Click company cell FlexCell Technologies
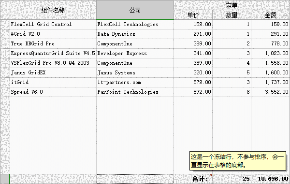Screen dimensions: 290x184 click(x=135, y=24)
